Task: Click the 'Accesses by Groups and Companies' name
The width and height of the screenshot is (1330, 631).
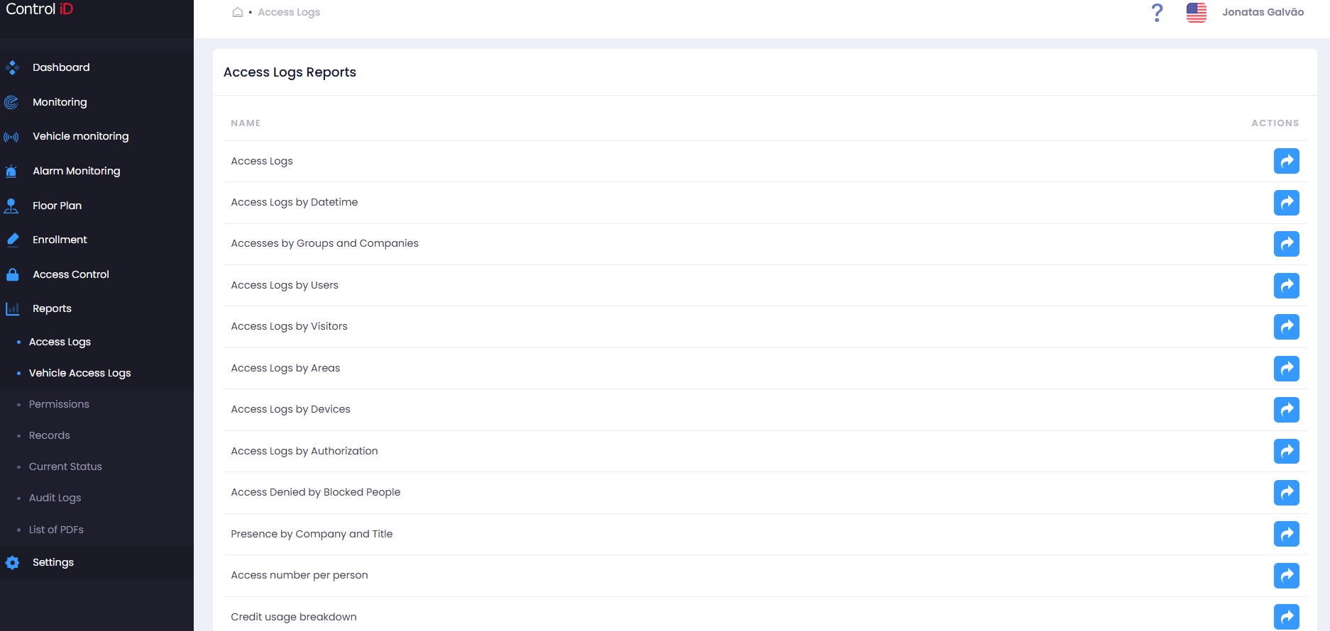Action: pyautogui.click(x=324, y=243)
